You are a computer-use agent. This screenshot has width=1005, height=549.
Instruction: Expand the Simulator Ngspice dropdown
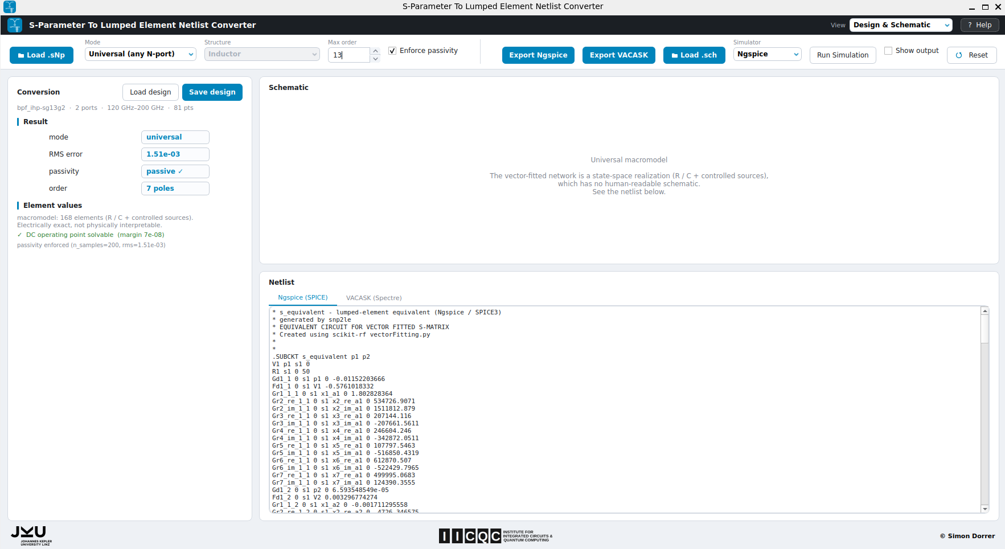[x=767, y=54]
